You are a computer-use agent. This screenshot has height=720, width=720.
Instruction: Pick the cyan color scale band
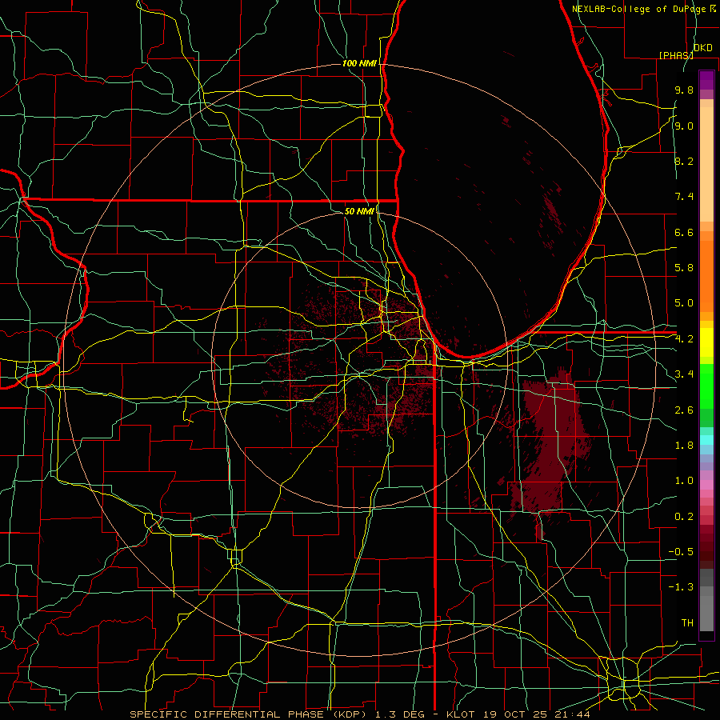pos(706,440)
